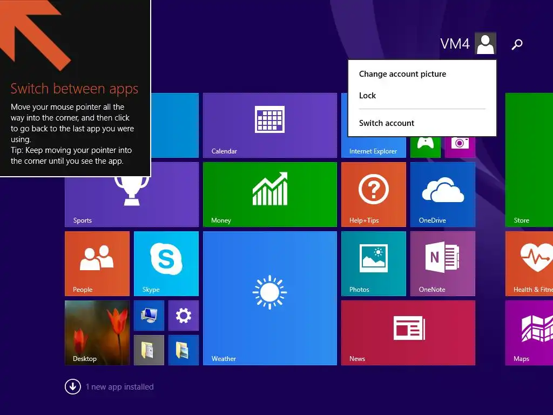Open the Help+Tips tile
The width and height of the screenshot is (553, 415).
coord(374,195)
